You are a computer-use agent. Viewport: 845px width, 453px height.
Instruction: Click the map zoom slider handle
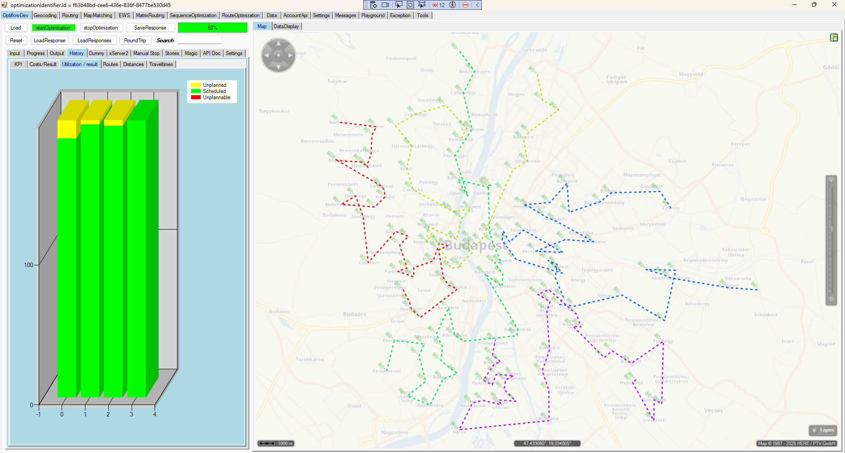click(x=832, y=228)
